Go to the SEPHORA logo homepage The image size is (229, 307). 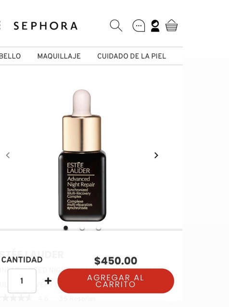(x=46, y=26)
